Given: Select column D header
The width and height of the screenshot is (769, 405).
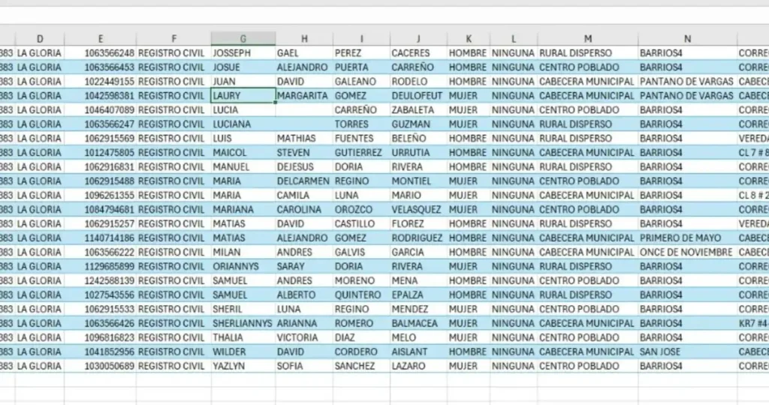Looking at the screenshot, I should tap(40, 39).
